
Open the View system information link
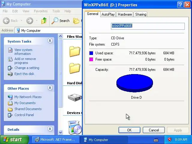[x=23, y=52]
